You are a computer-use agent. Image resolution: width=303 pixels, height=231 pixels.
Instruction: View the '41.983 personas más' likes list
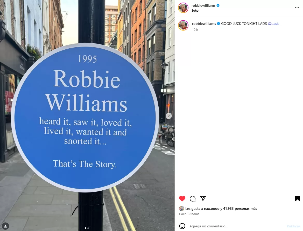point(240,208)
